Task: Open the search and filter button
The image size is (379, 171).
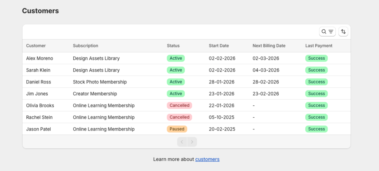Action: (x=327, y=32)
